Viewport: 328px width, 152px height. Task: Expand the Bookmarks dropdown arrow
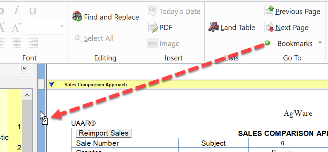(320, 43)
